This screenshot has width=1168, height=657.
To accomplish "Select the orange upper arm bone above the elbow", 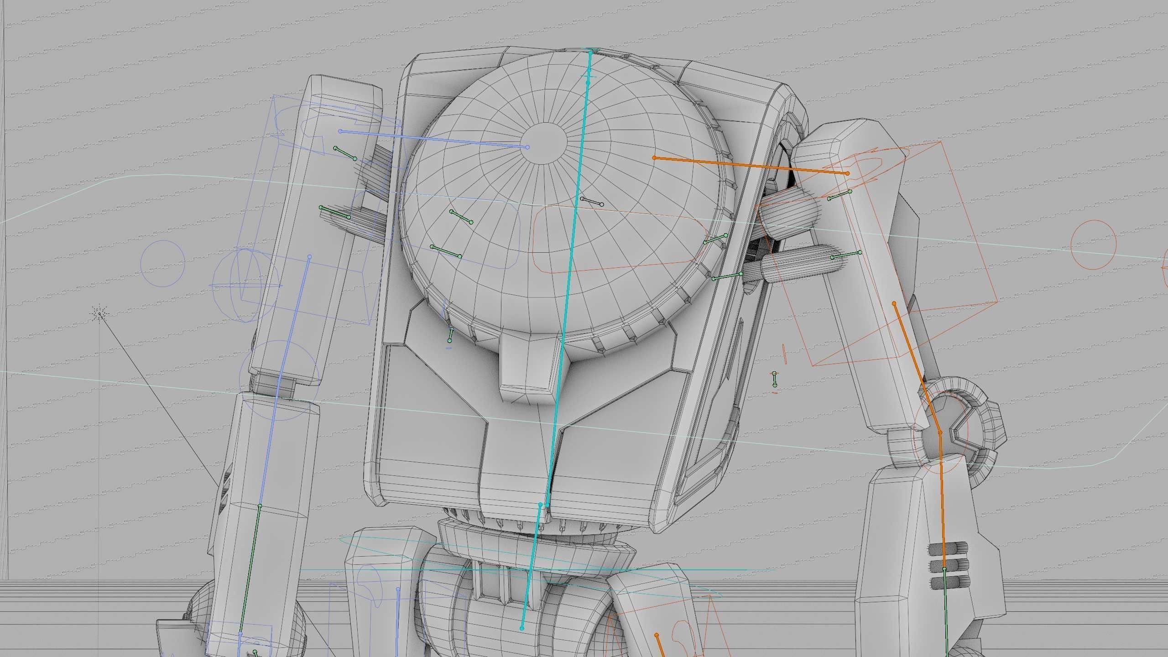I will [x=917, y=367].
